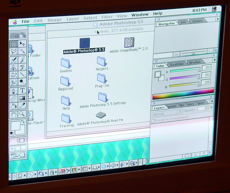
Task: Open the Color palette flyout menu arrow
Action: click(215, 60)
